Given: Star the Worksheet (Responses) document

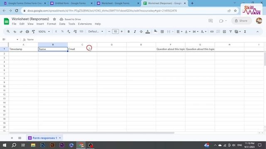Looking at the screenshot, I should 54,19.
